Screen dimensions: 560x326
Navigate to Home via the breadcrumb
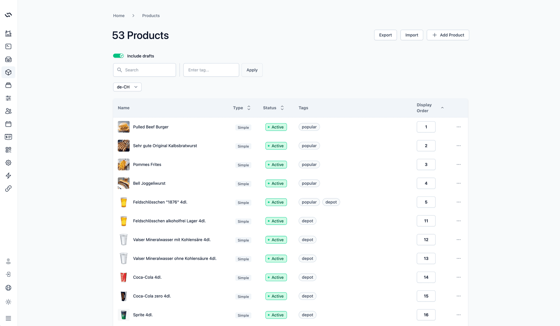119,16
